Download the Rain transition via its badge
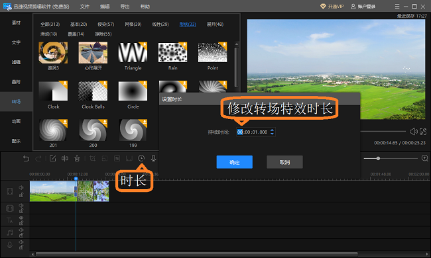The width and height of the screenshot is (431, 258). (184, 44)
